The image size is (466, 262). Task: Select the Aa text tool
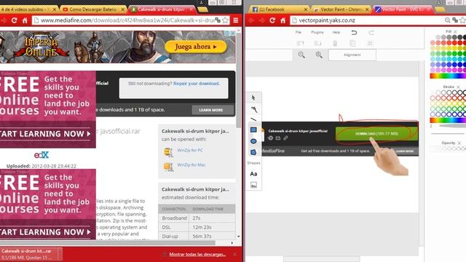pos(253,174)
